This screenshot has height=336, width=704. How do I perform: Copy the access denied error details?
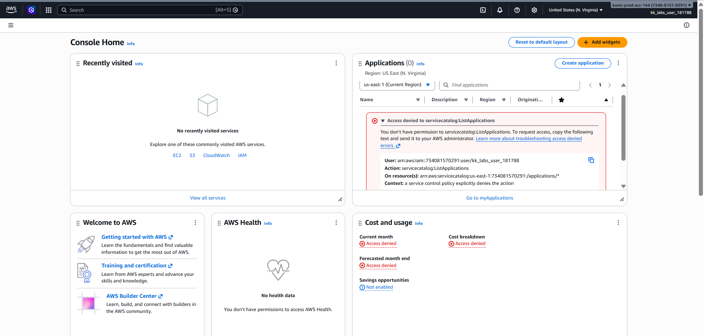click(591, 160)
